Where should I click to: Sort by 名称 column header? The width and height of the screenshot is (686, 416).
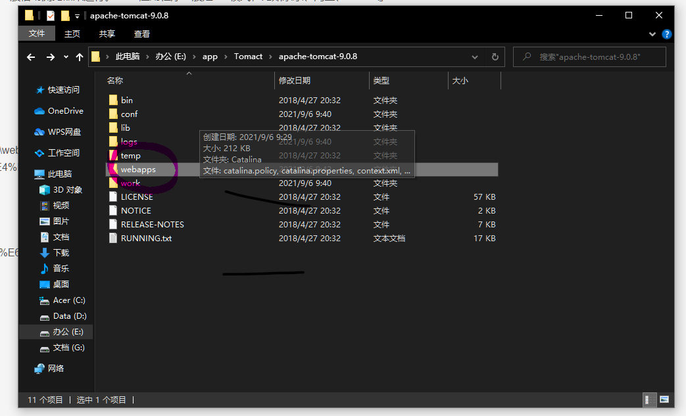point(114,80)
